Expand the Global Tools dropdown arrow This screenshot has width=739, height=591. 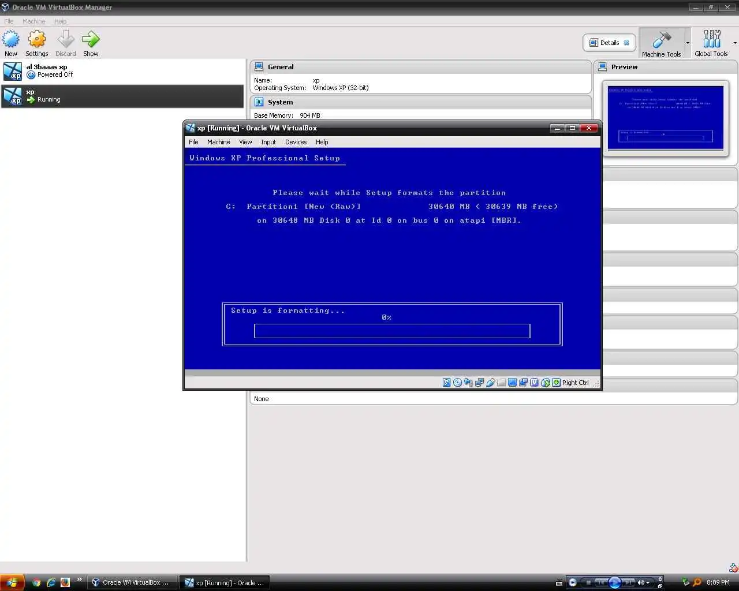tap(735, 43)
